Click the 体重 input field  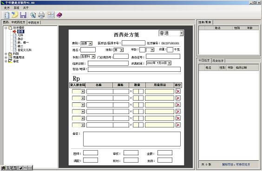(170, 50)
